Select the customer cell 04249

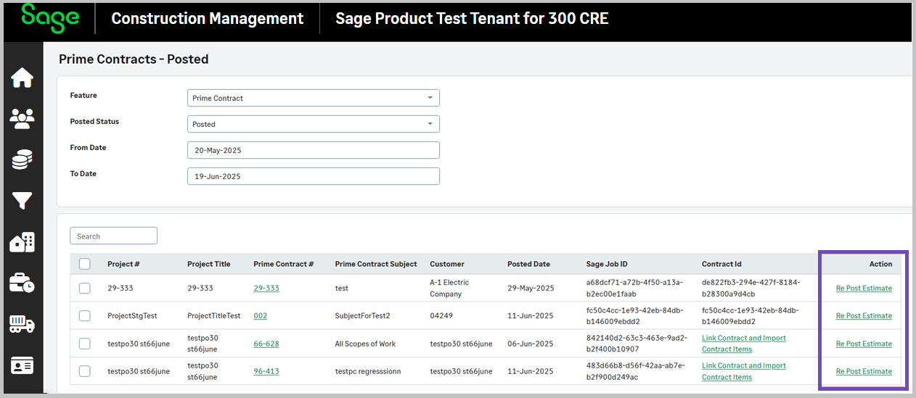tap(441, 315)
